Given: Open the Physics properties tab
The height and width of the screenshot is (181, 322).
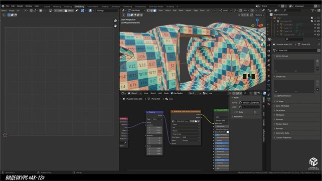Looking at the screenshot, I should click(x=269, y=90).
